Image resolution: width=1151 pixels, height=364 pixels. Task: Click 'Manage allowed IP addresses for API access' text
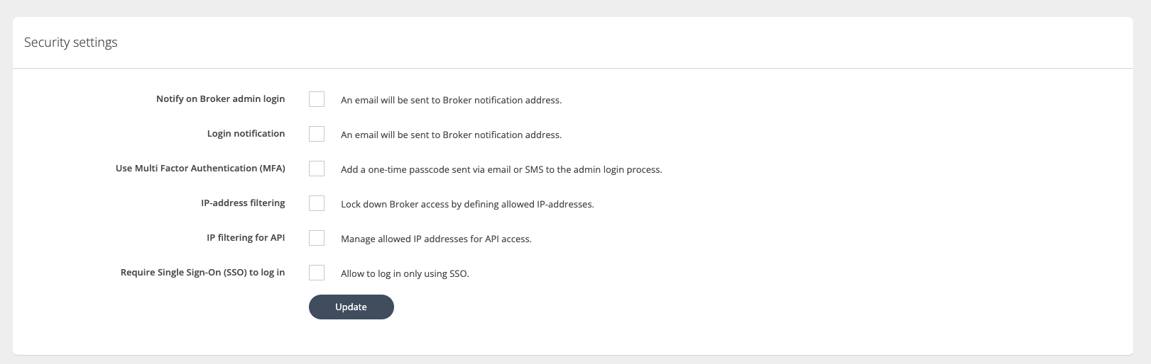point(436,239)
